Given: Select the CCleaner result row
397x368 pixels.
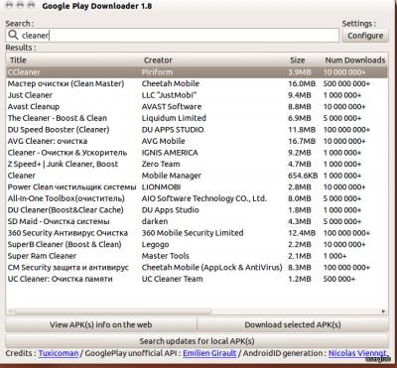Looking at the screenshot, I should point(197,72).
